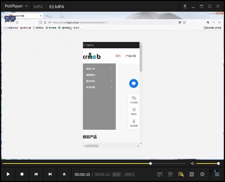Screen dimensions: 225x182
Task: Open the mobile device bookmarks folder
Action: coord(213,28)
